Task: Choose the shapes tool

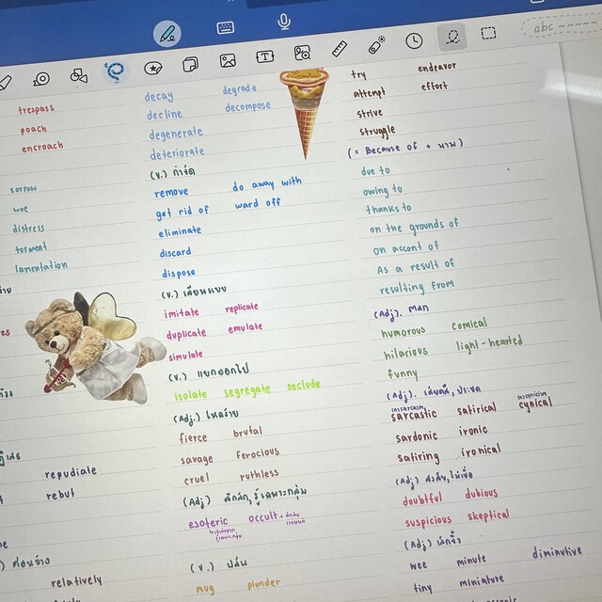Action: coord(79,74)
